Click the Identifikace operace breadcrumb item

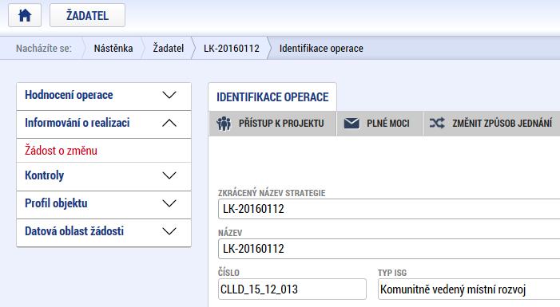coord(321,48)
